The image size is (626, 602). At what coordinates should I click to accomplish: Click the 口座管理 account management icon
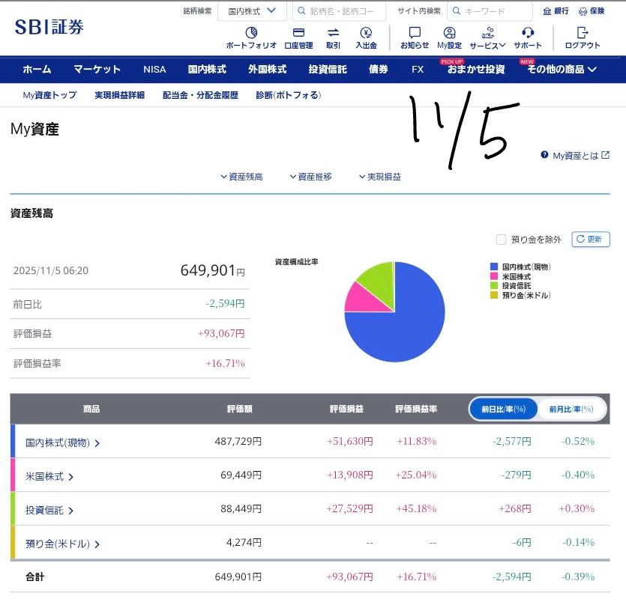(298, 33)
